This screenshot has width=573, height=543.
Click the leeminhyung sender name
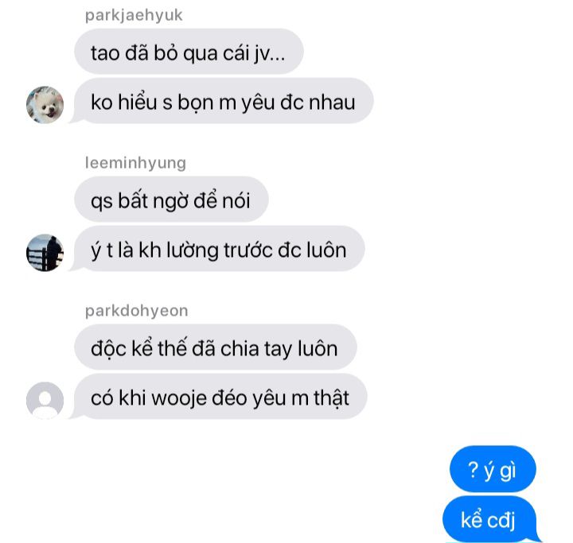click(135, 163)
